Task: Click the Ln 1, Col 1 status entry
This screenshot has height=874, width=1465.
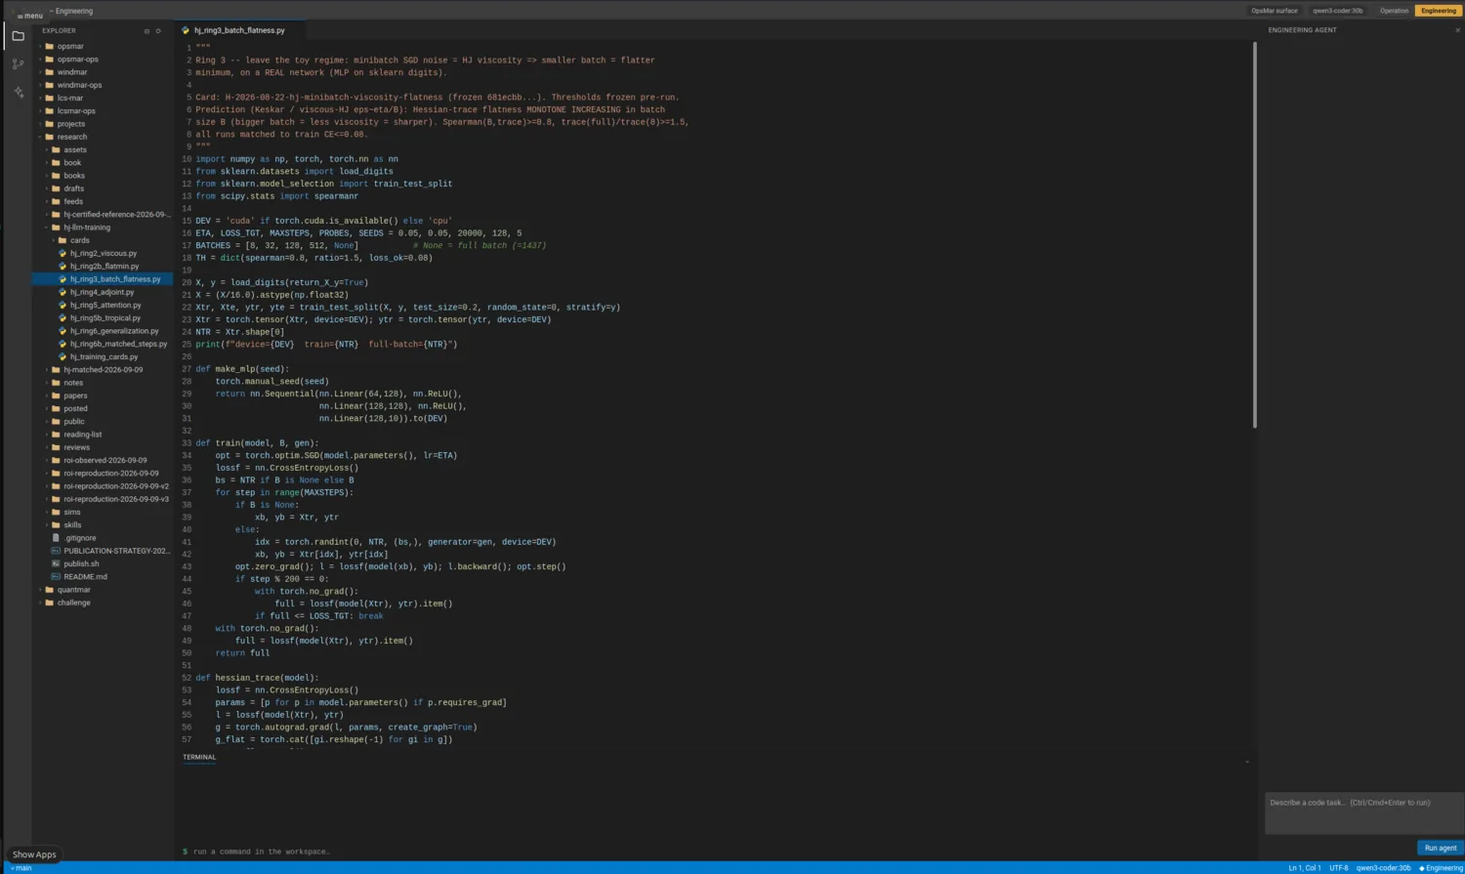Action: tap(1305, 868)
